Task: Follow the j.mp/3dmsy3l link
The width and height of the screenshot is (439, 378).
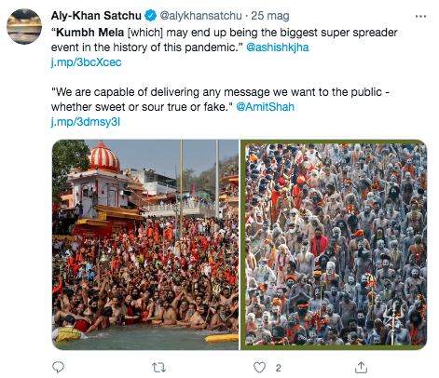Action: point(86,122)
